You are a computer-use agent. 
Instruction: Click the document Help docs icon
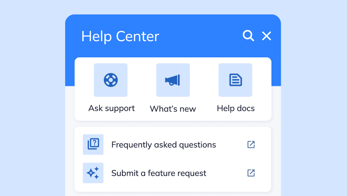click(235, 80)
